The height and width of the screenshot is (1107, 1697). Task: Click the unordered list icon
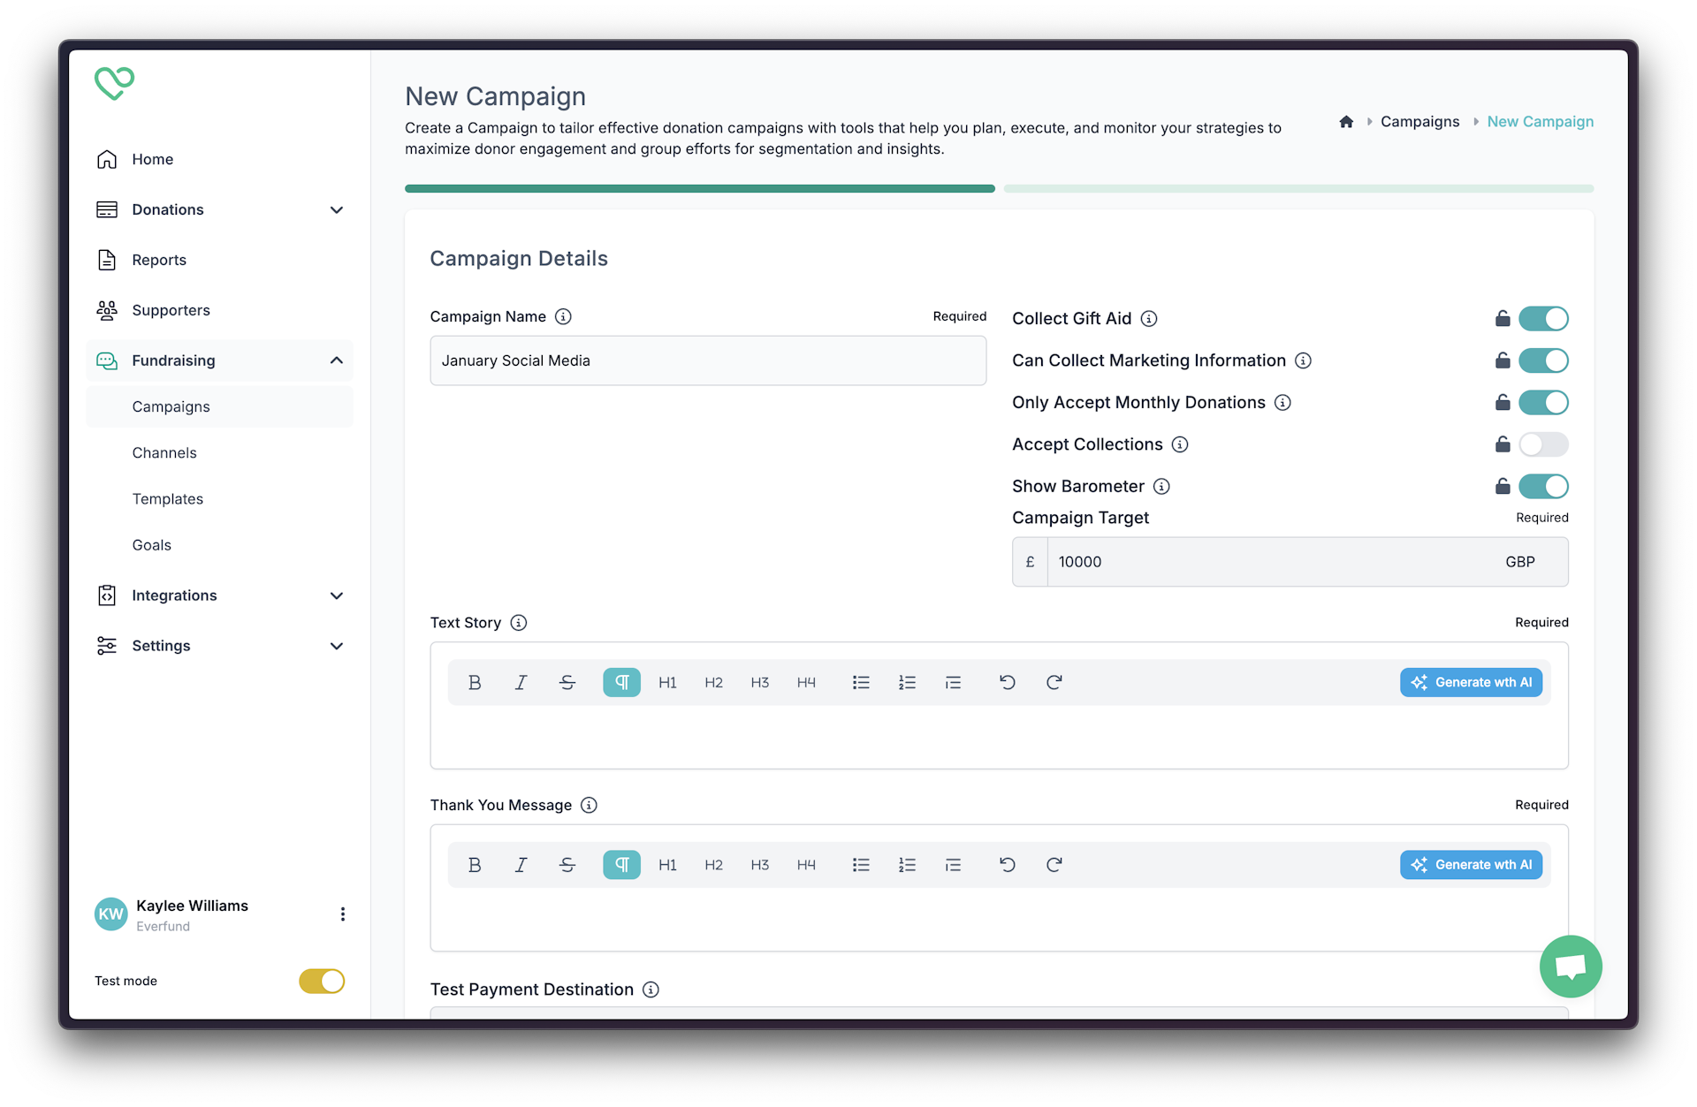pos(860,681)
